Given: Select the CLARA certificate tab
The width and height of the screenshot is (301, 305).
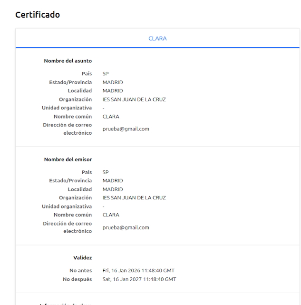Looking at the screenshot, I should [157, 38].
